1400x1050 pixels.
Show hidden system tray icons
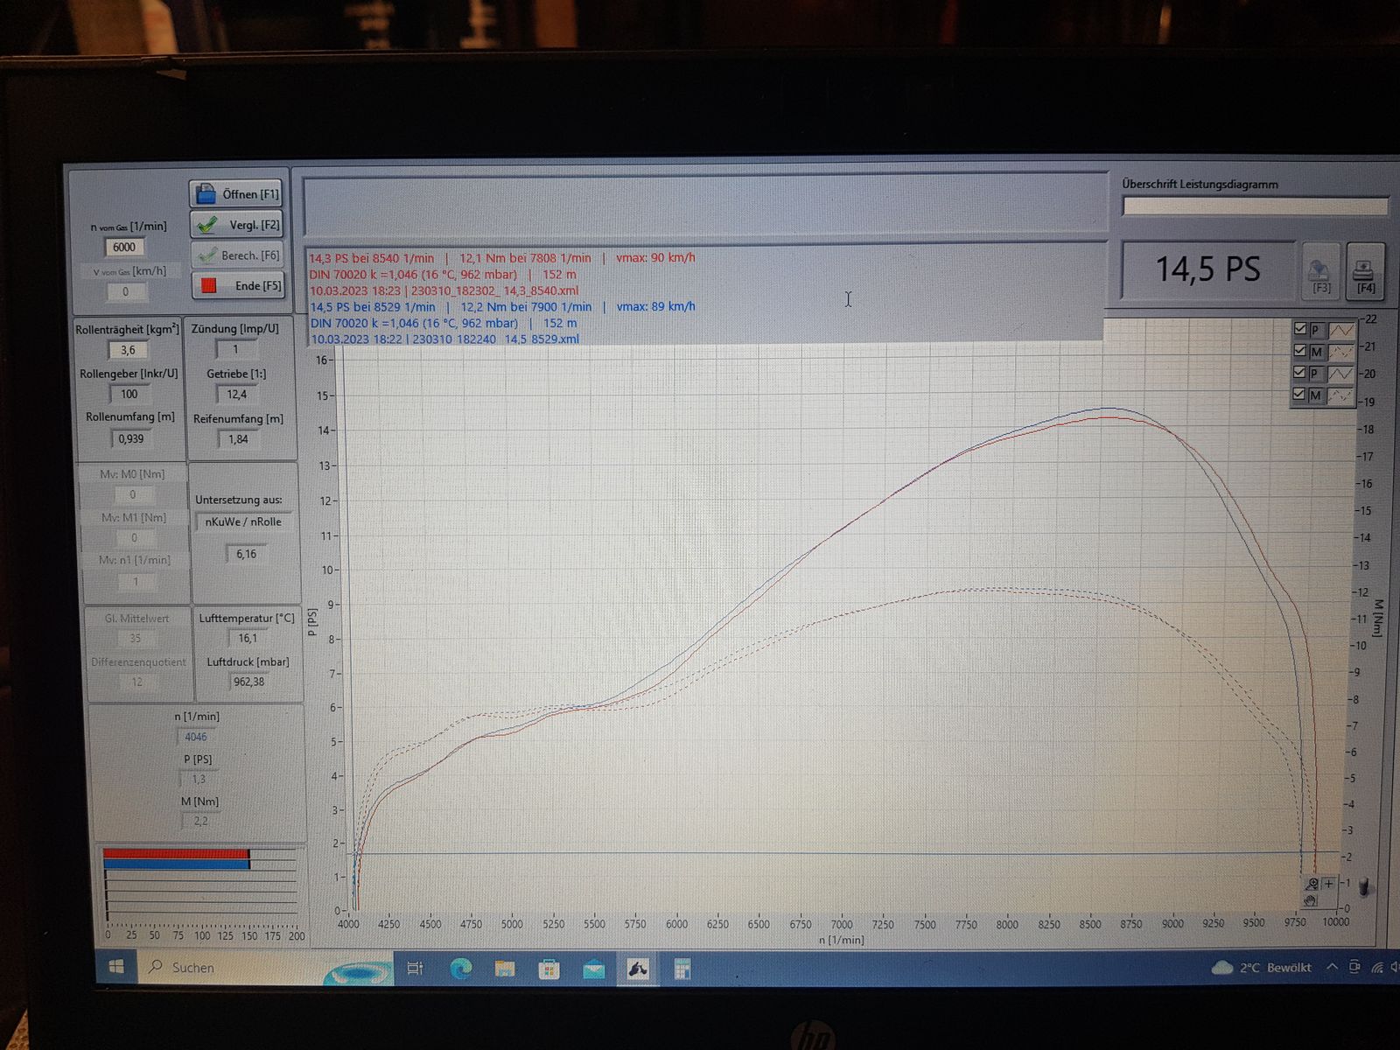pyautogui.click(x=1332, y=967)
